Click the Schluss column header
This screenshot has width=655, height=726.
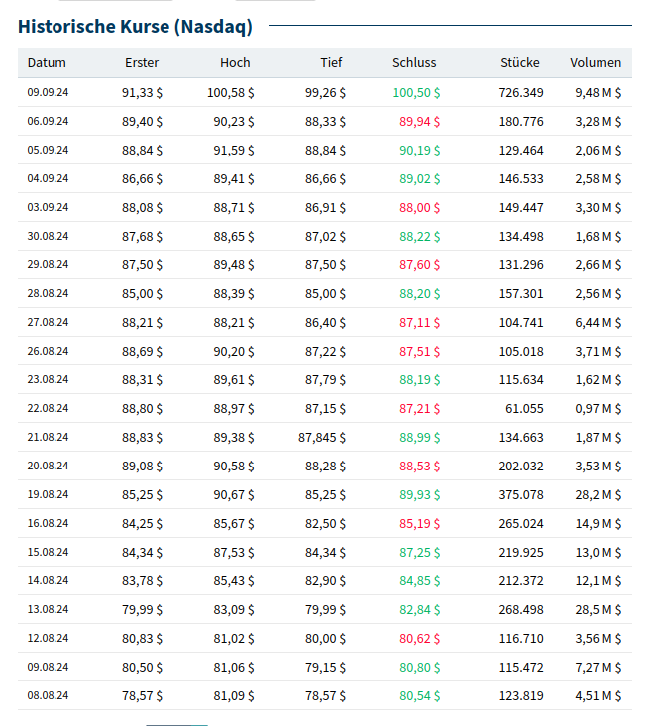(414, 63)
